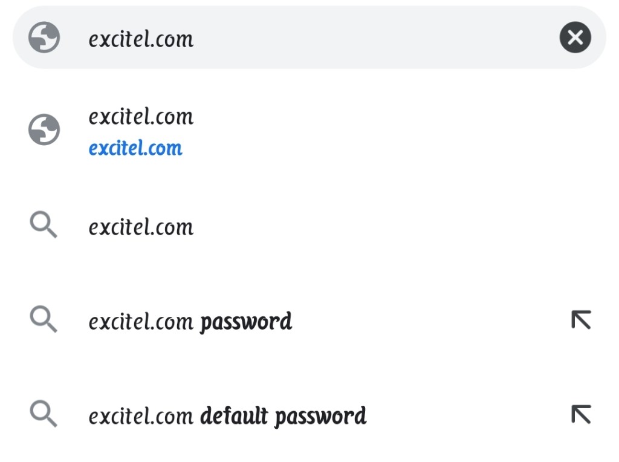Open the blue excitel.com URL link

135,148
